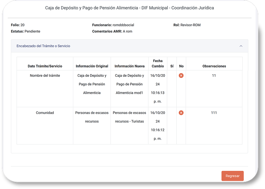Click the Observaciones column header
This screenshot has height=189, width=265.
(x=214, y=66)
